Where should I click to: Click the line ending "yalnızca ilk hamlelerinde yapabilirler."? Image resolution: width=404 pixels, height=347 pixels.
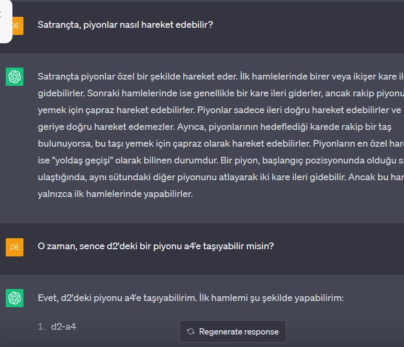(115, 194)
